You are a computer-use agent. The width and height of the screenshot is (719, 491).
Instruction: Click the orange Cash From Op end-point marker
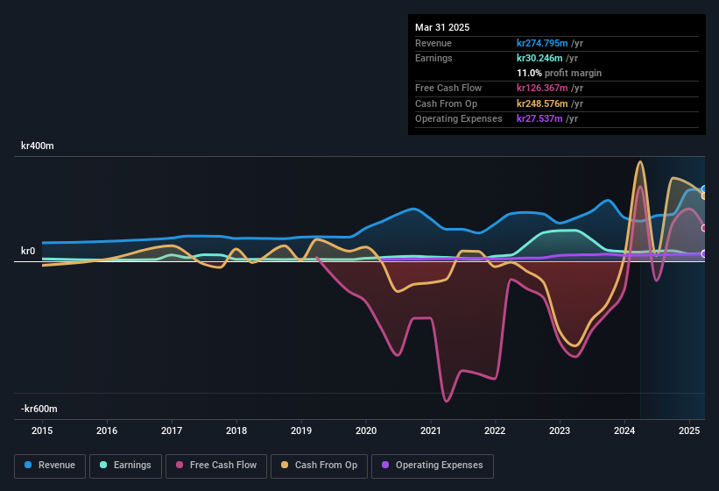tap(704, 196)
